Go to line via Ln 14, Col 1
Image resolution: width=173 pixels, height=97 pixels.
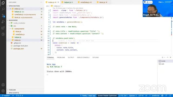click(123, 96)
